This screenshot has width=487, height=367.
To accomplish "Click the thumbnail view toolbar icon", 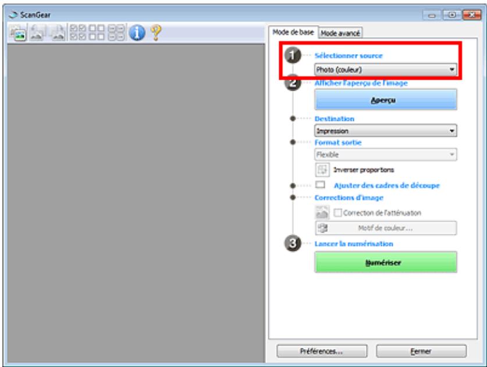I will pos(18,33).
